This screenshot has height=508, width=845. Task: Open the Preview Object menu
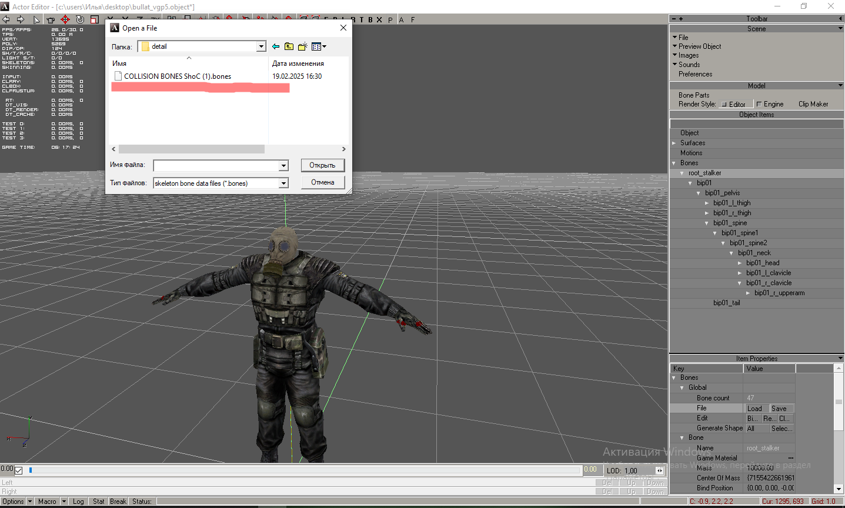point(700,46)
